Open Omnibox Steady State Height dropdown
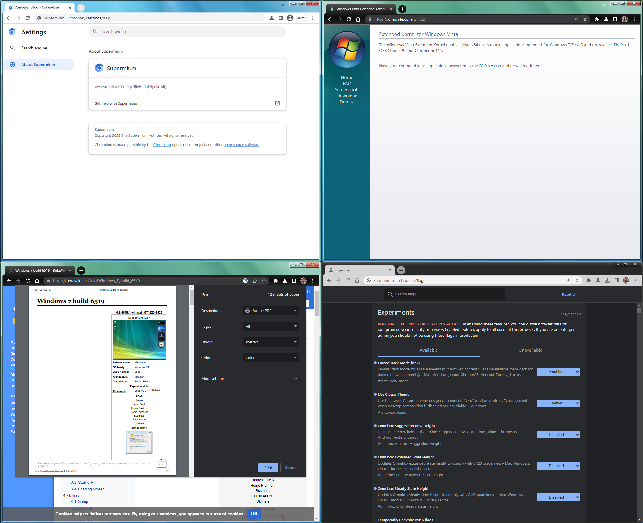 558,497
